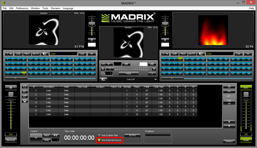Open right deck cue options dropdown arrow
Screen dimensions: 257x148
click(248, 54)
